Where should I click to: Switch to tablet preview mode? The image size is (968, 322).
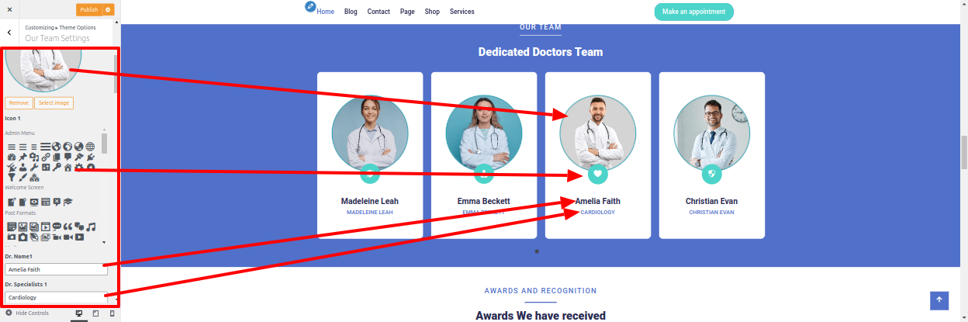point(95,313)
